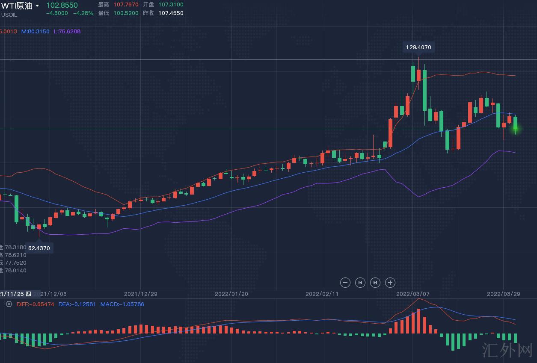This screenshot has width=537, height=363.
Task: Open MACD indicator settings hexagon icon
Action: click(9, 304)
